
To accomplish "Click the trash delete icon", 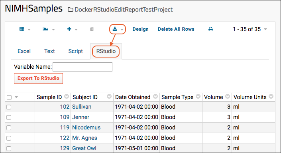I will (92, 29).
